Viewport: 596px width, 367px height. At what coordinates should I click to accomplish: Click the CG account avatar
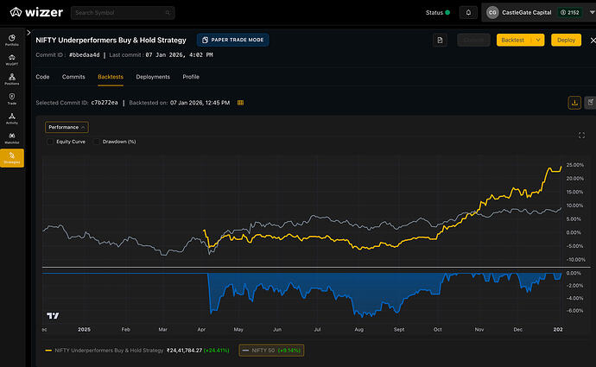(x=492, y=13)
